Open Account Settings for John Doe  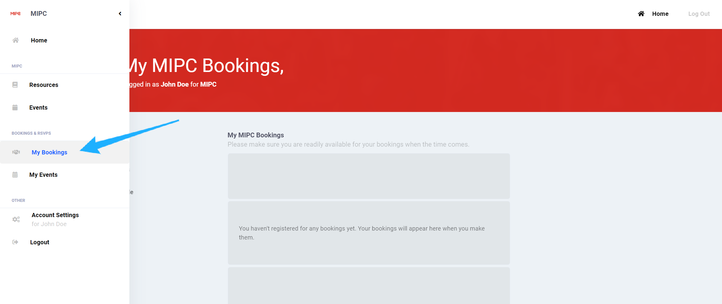tap(55, 215)
